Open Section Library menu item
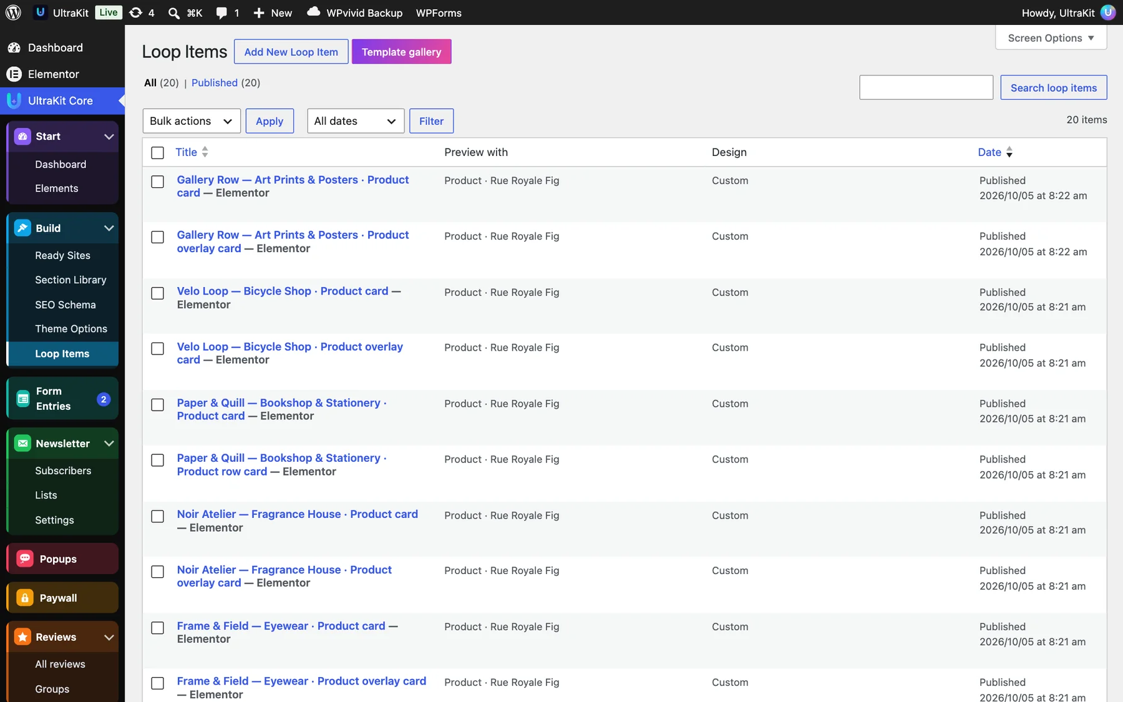Viewport: 1123px width, 702px height. click(70, 280)
